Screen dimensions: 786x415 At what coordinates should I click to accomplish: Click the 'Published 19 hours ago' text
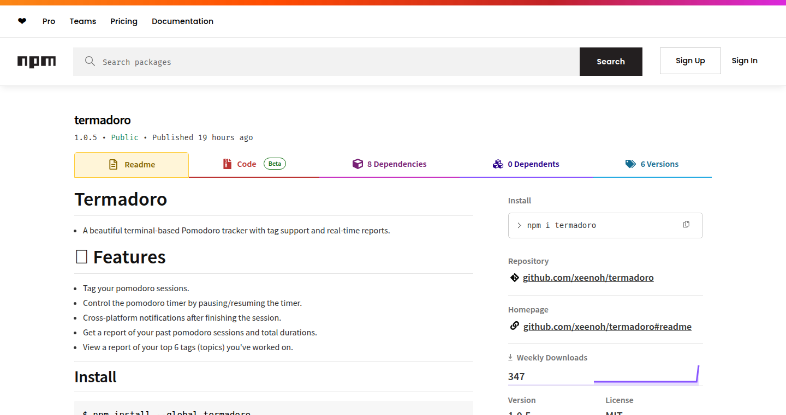pos(203,137)
